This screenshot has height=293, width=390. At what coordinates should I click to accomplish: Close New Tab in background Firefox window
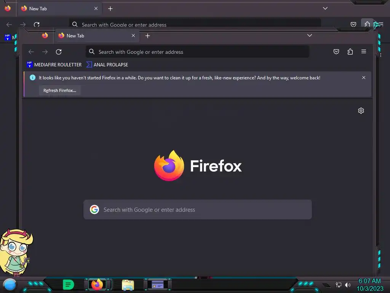coord(96,8)
